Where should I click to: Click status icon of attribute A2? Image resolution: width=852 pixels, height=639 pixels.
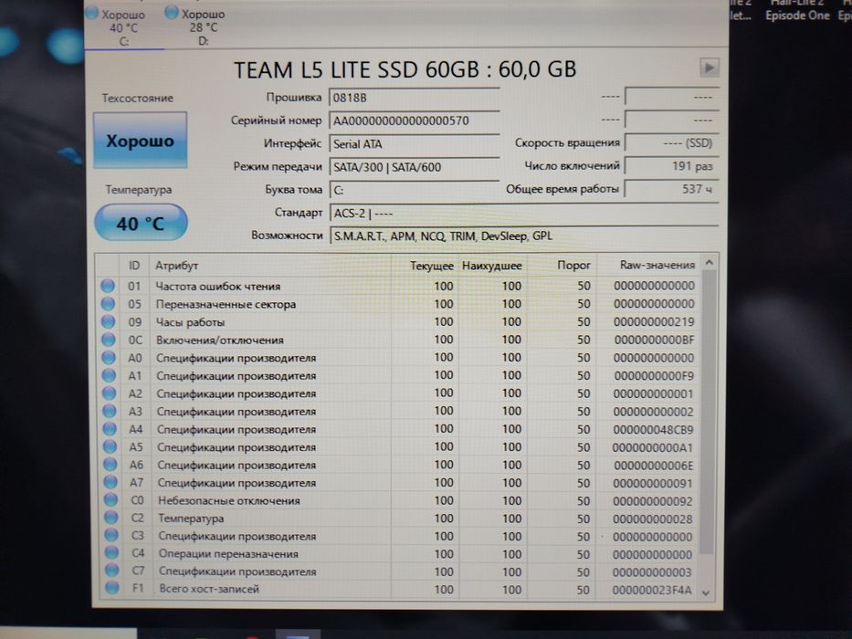coord(110,393)
